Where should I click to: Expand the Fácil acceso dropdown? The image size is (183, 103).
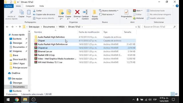tap(107, 15)
